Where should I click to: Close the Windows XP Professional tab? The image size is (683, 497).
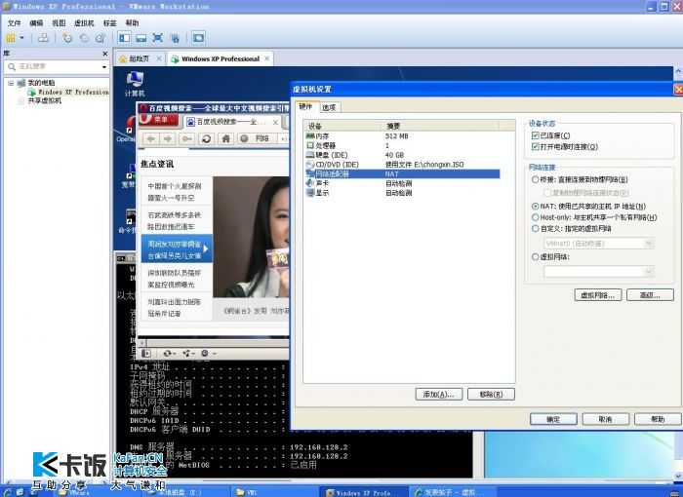pyautogui.click(x=267, y=58)
